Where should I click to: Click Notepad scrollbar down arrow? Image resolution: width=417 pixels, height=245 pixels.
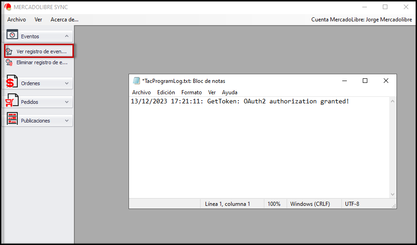coord(392,194)
